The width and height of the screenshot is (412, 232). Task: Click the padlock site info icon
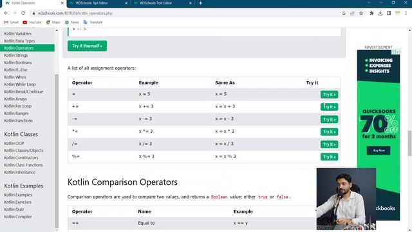33,13
